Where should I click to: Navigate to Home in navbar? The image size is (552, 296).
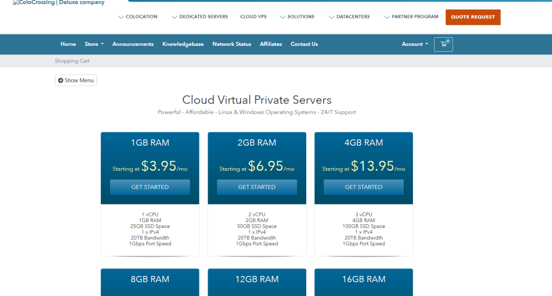point(68,44)
